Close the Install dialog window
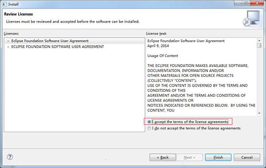 [x=257, y=3]
